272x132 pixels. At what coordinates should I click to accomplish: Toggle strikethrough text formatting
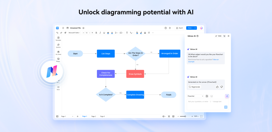pos(108,33)
